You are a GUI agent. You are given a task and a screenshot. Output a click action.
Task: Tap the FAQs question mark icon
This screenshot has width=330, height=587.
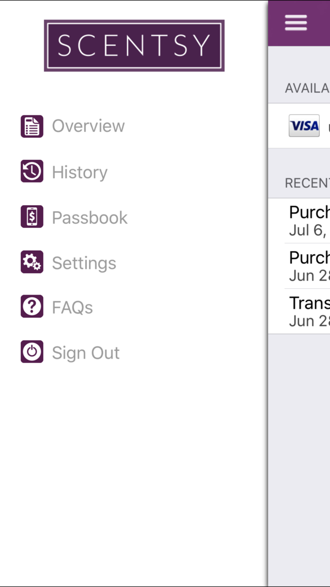click(x=32, y=307)
